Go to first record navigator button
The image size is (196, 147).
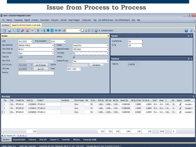pyautogui.click(x=2, y=136)
